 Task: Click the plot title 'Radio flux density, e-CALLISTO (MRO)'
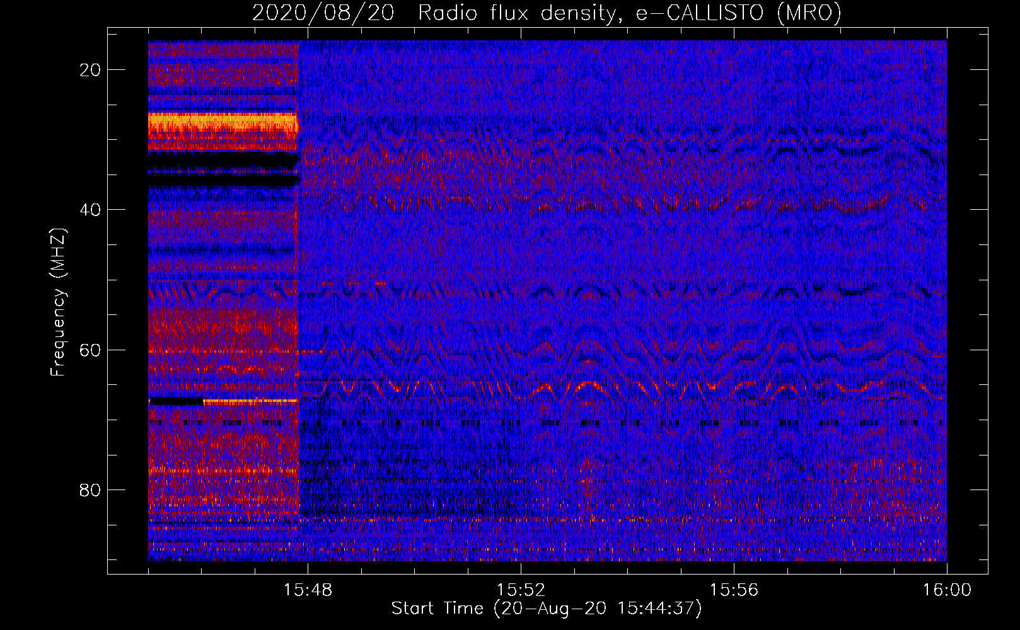(x=630, y=13)
